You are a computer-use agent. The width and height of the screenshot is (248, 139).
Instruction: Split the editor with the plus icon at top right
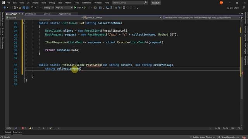241,18
